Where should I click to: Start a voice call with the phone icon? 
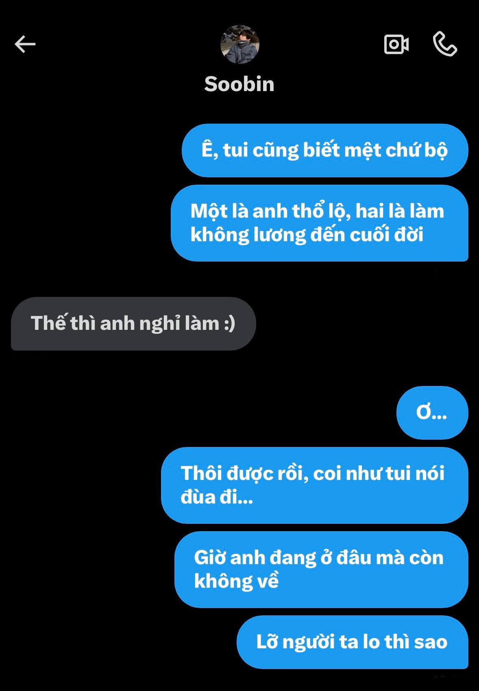pyautogui.click(x=445, y=44)
